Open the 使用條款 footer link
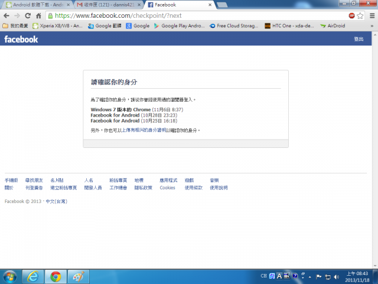This screenshot has width=378, height=284. tap(194, 188)
